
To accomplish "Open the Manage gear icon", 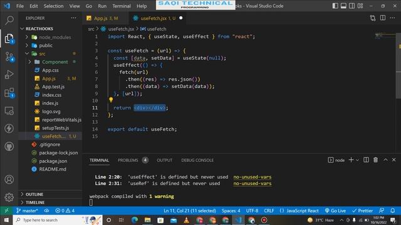I will pos(9,197).
